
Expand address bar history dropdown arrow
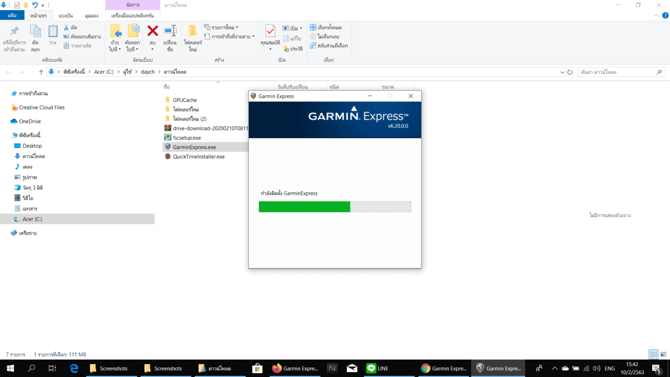(562, 72)
